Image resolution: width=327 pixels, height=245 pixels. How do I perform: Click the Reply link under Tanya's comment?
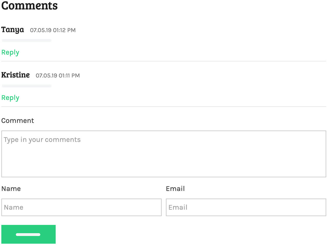tap(10, 52)
